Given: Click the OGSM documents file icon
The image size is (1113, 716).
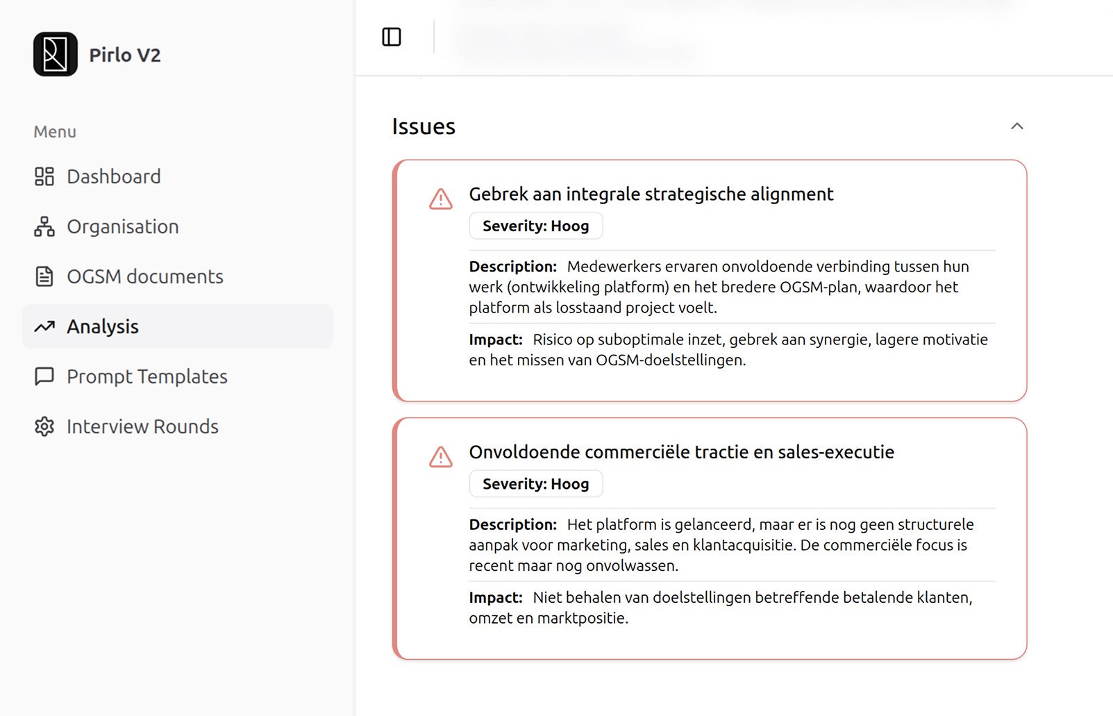Looking at the screenshot, I should click(x=44, y=276).
